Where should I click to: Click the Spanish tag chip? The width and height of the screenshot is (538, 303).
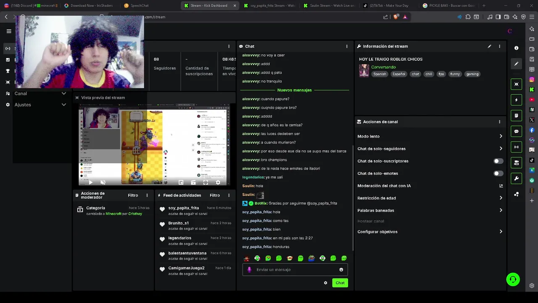[x=380, y=74]
